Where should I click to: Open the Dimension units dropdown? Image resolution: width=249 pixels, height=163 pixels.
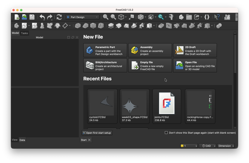click(226, 146)
